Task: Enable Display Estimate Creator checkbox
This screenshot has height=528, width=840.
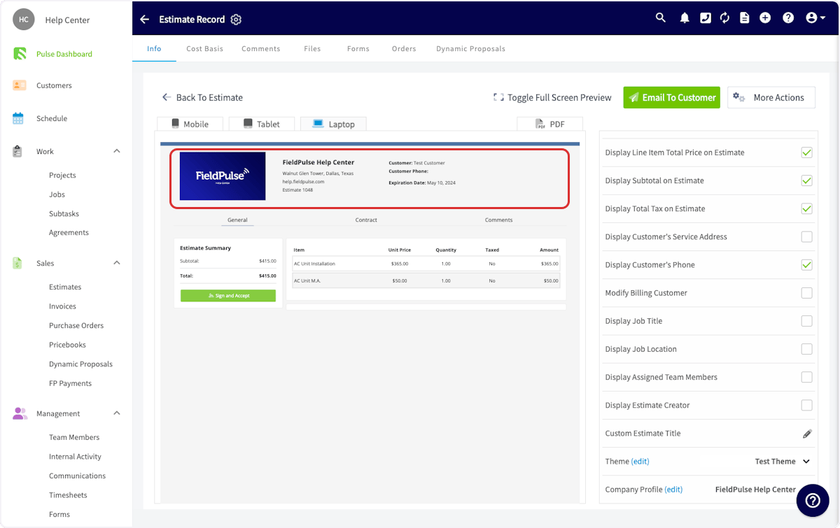Action: click(806, 405)
